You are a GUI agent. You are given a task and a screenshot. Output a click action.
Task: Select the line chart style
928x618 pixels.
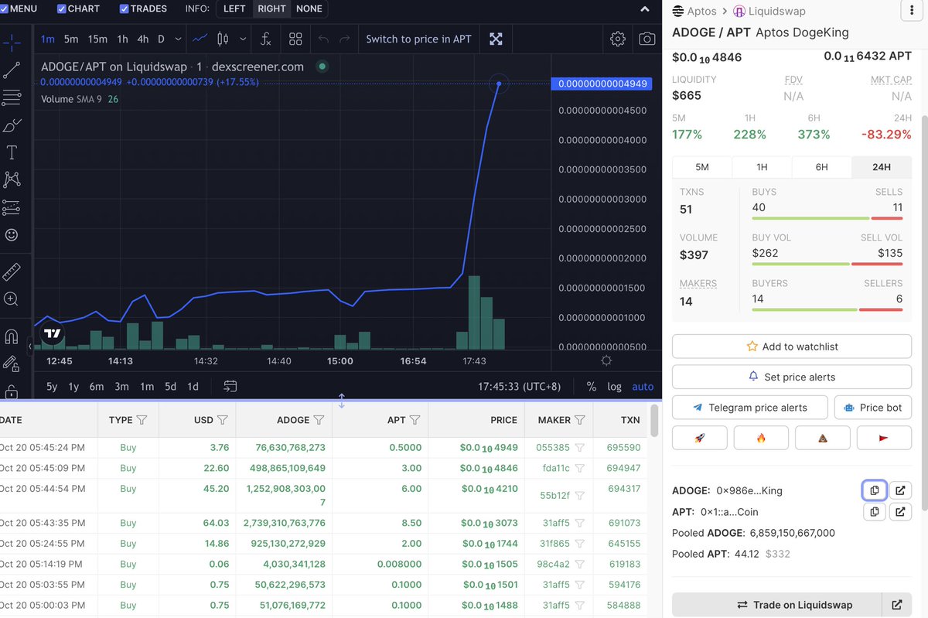point(200,39)
